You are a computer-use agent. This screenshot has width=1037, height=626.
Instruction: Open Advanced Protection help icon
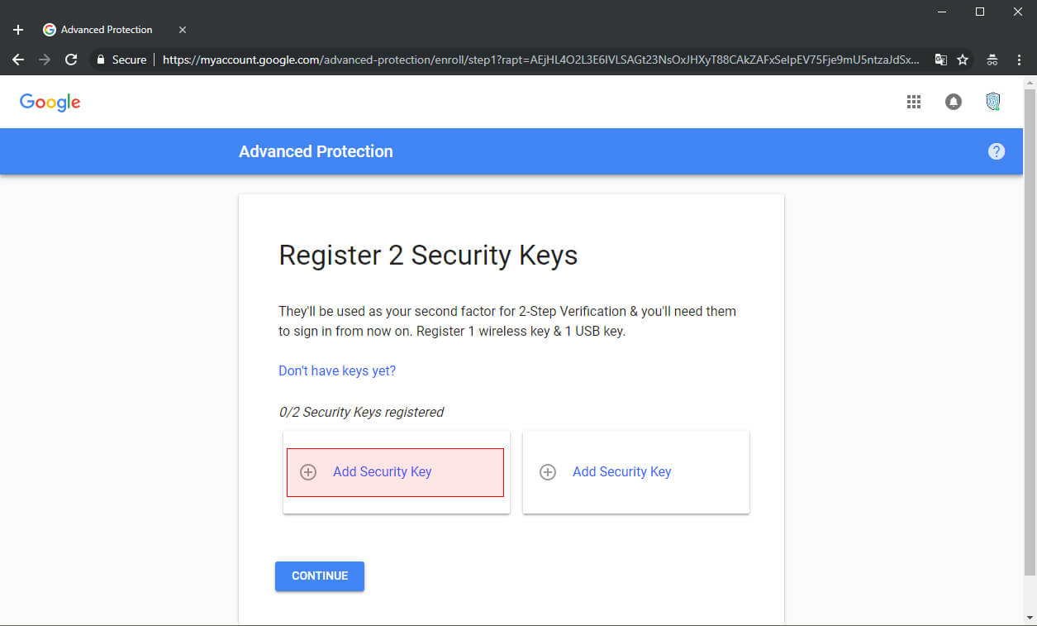997,151
